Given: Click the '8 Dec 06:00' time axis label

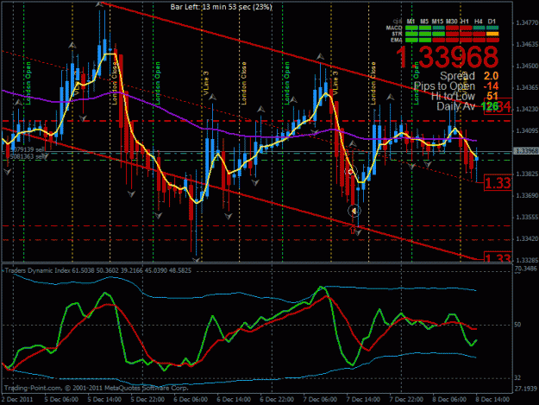Looking at the screenshot, I should point(449,400).
